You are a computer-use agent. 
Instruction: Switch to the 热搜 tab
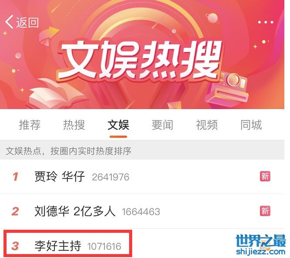(74, 125)
